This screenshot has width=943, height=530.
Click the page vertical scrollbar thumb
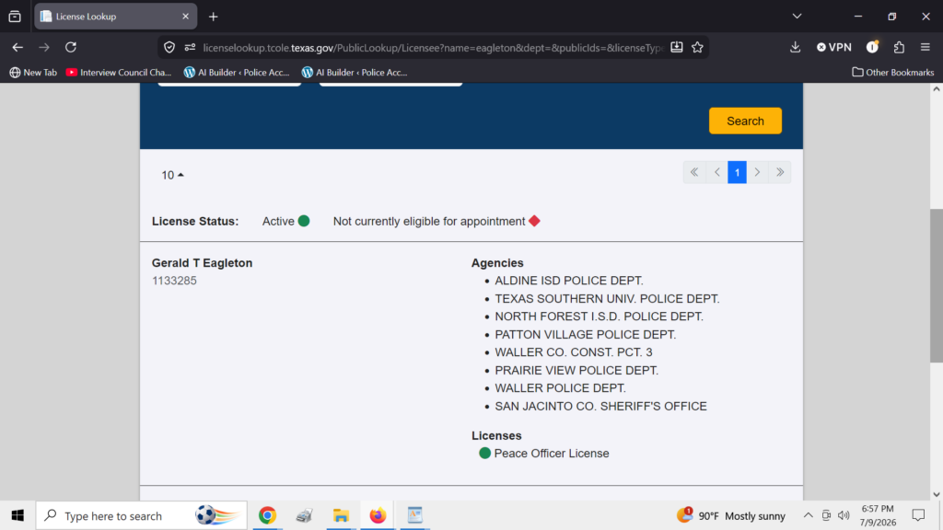937,285
